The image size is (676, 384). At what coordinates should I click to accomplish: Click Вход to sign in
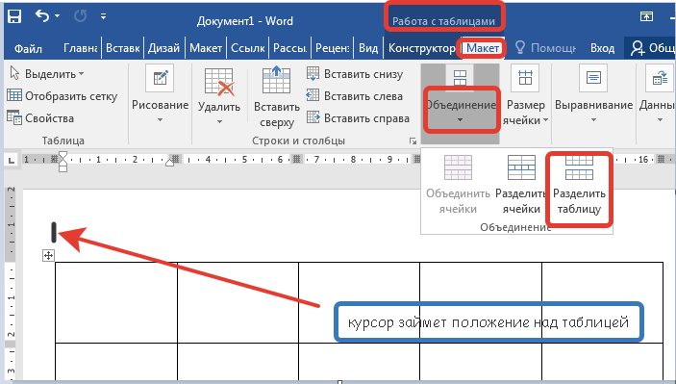coord(602,48)
